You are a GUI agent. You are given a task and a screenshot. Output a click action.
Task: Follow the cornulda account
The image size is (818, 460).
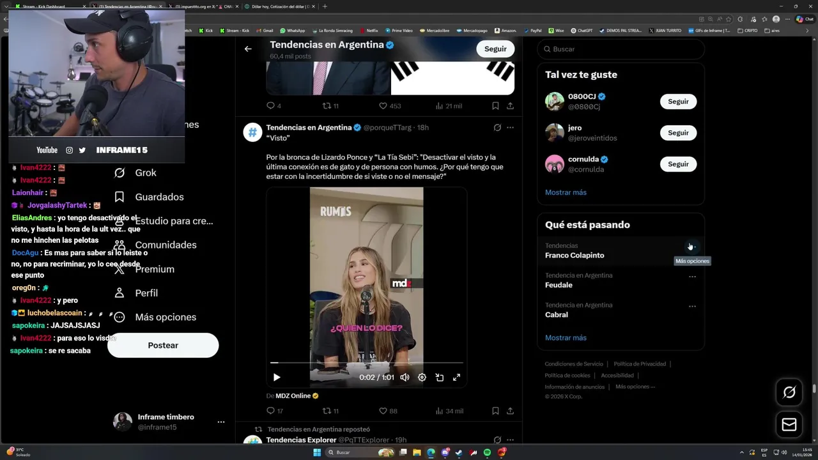click(678, 164)
